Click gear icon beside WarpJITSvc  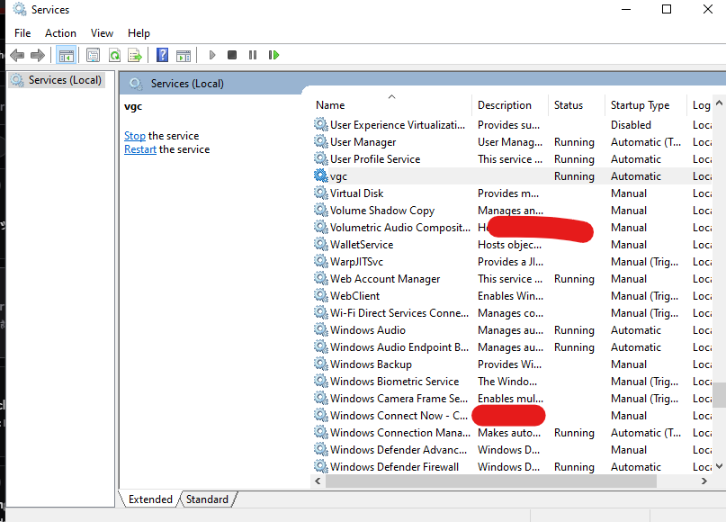(x=320, y=262)
